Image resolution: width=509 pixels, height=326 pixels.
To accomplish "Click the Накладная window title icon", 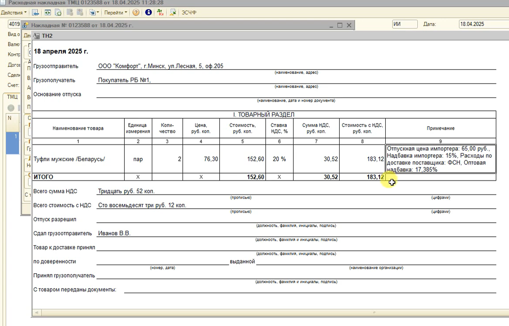I will point(25,25).
